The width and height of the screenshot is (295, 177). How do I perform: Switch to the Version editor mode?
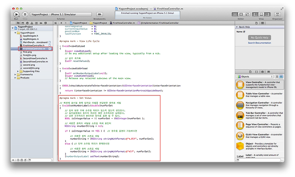pos(247,14)
